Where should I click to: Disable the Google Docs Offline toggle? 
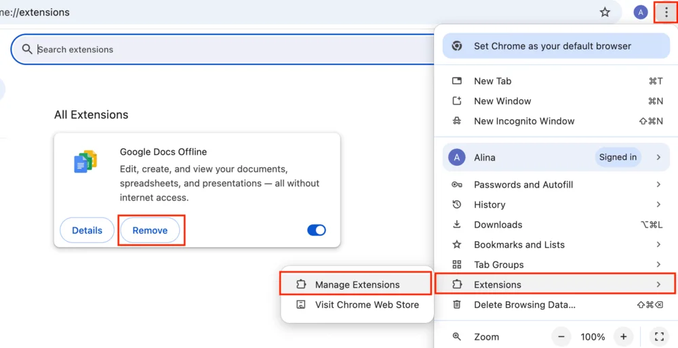(317, 230)
